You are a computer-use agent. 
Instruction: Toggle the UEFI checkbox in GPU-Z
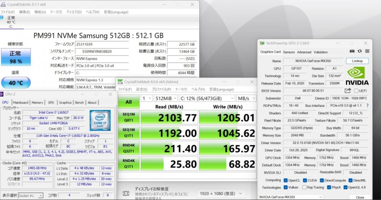pyautogui.click(x=356, y=90)
